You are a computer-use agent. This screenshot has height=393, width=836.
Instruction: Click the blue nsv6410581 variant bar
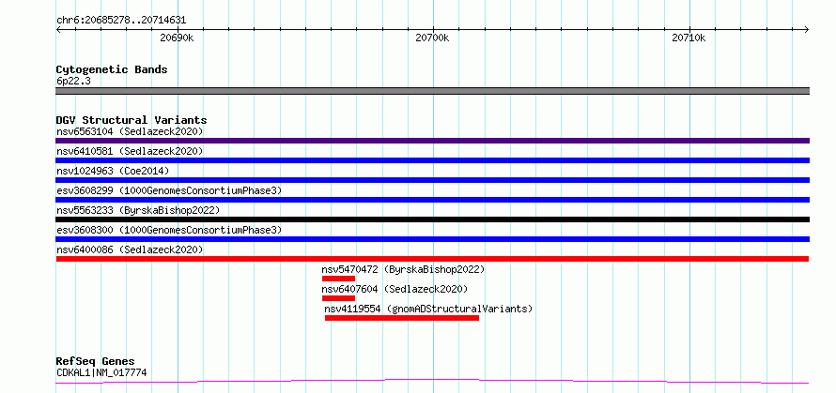coord(432,160)
